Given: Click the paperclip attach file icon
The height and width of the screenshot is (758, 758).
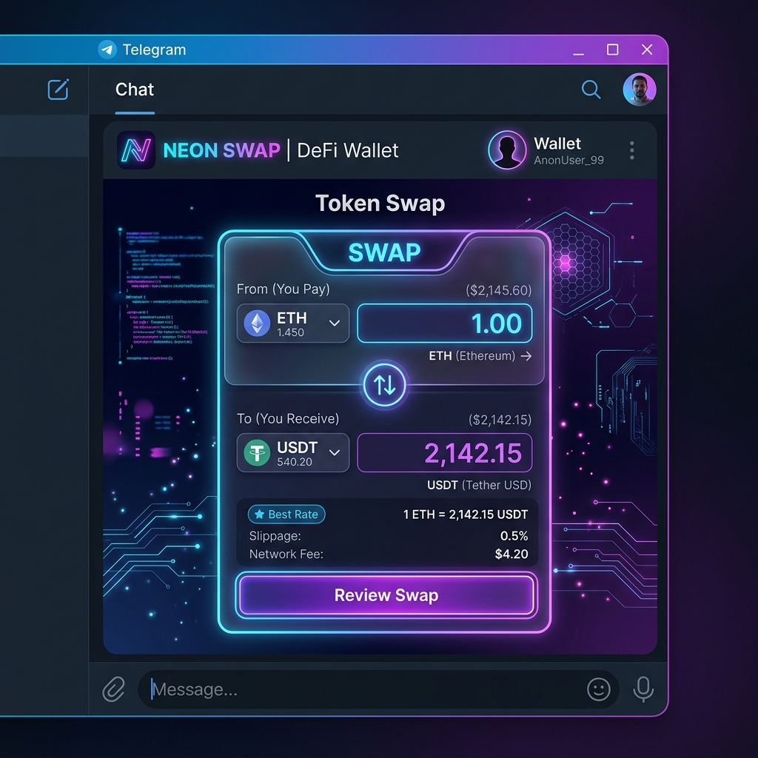Looking at the screenshot, I should point(114,689).
